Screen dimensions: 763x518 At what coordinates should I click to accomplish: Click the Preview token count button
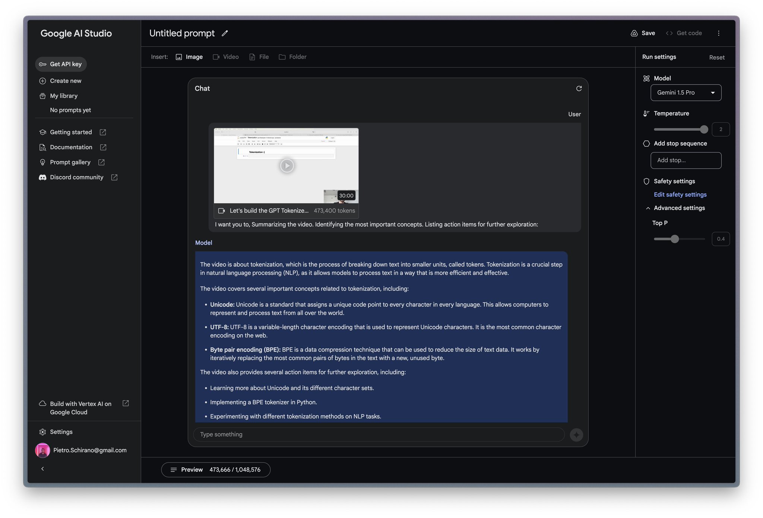(216, 470)
